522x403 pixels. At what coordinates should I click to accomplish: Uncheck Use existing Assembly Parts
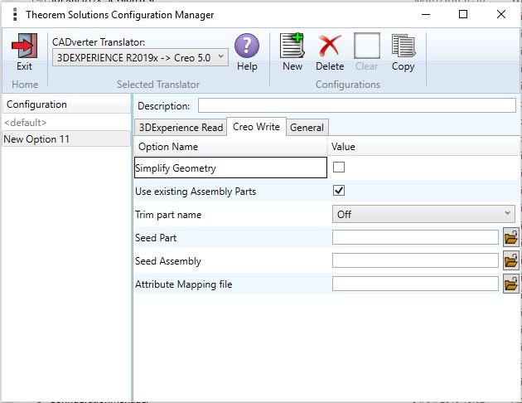point(339,191)
